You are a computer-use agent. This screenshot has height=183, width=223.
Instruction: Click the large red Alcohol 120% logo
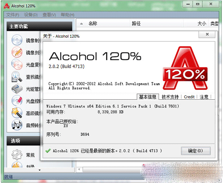(185, 68)
